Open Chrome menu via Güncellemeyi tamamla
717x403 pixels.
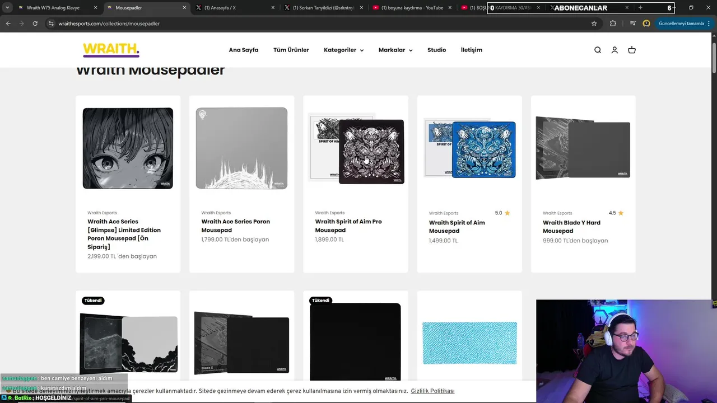click(x=684, y=24)
